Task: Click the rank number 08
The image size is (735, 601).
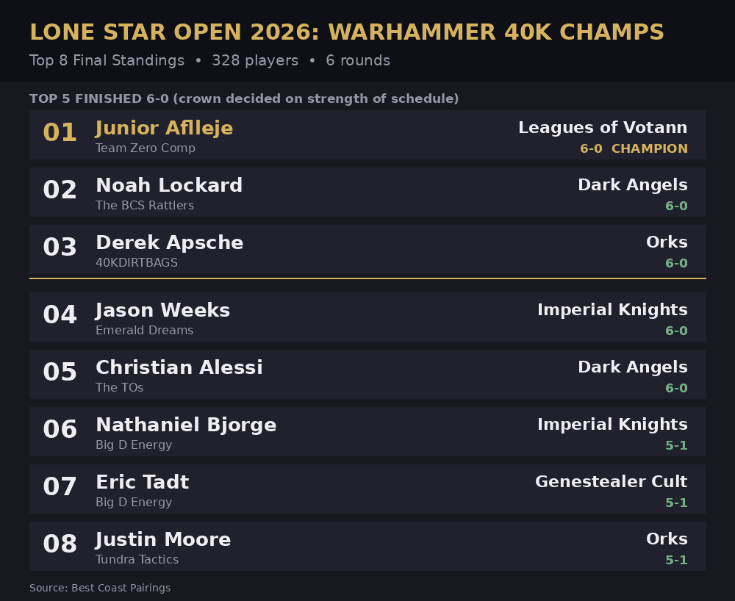Action: pos(60,544)
